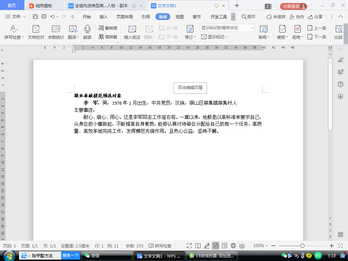The width and height of the screenshot is (348, 261).
Task: Open the help icon in right sidebar
Action: click(341, 84)
